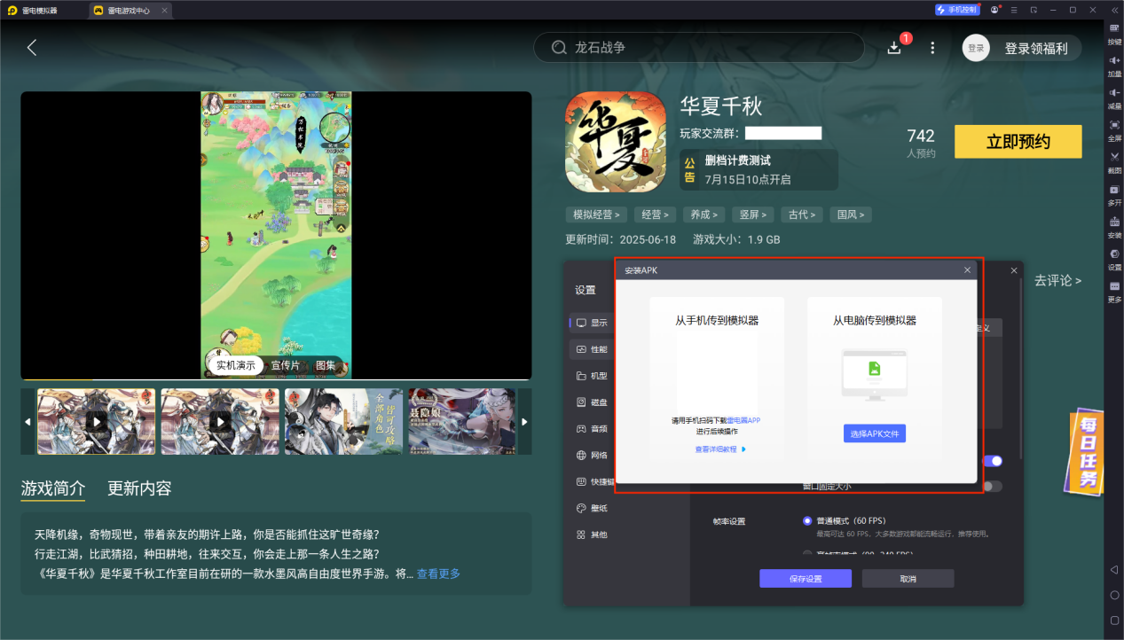Open 显示 display settings category
Screen dimensions: 1124x640
pyautogui.click(x=591, y=324)
